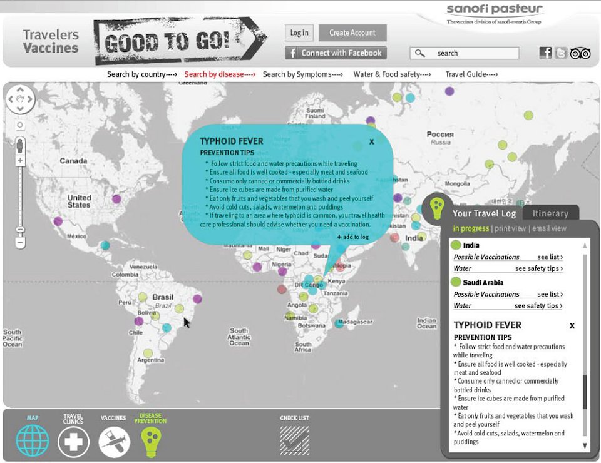This screenshot has width=601, height=463.
Task: Open Search by Symptoms menu
Action: (x=303, y=74)
